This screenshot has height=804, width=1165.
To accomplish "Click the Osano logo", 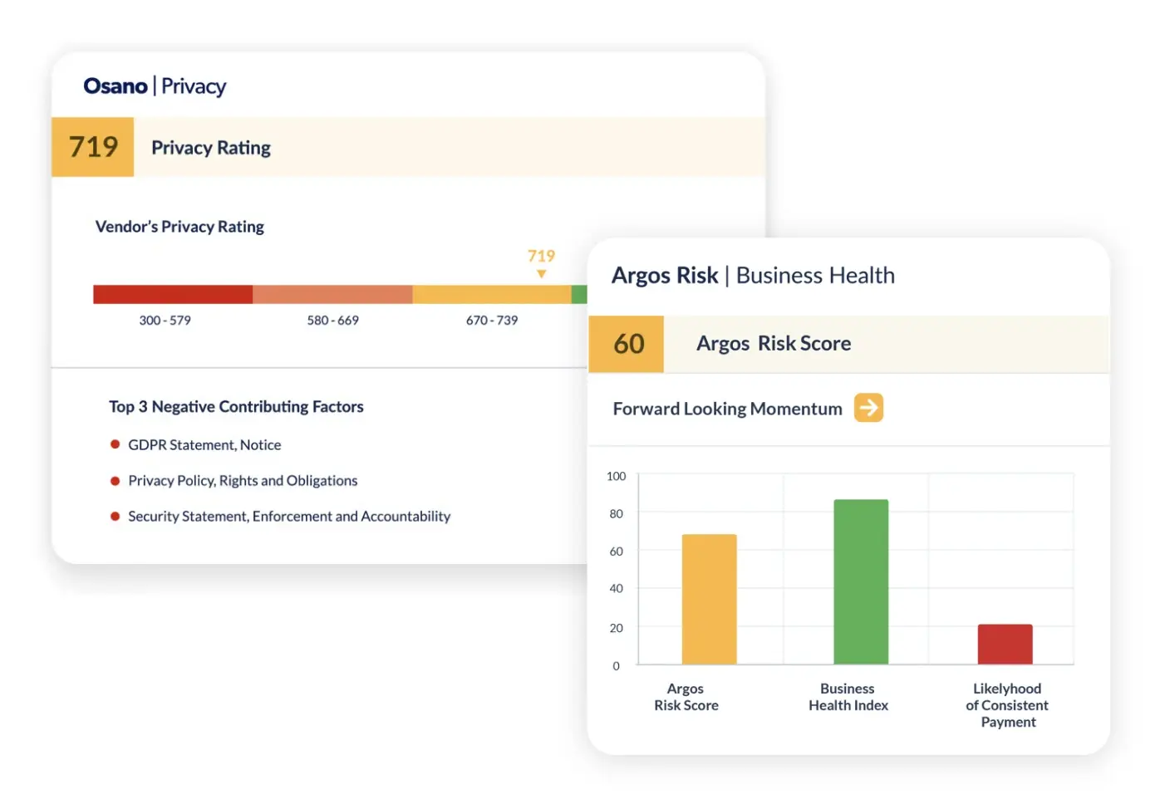I will coord(116,86).
